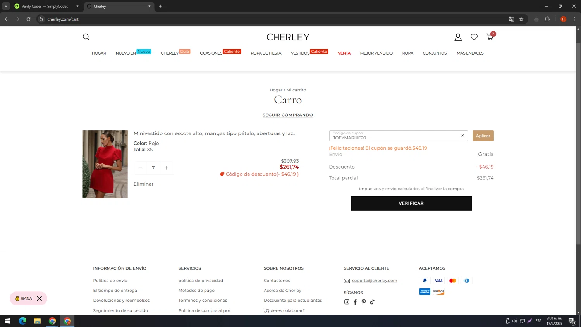Image resolution: width=581 pixels, height=327 pixels.
Task: Click the CHERLEY logo
Action: [288, 37]
